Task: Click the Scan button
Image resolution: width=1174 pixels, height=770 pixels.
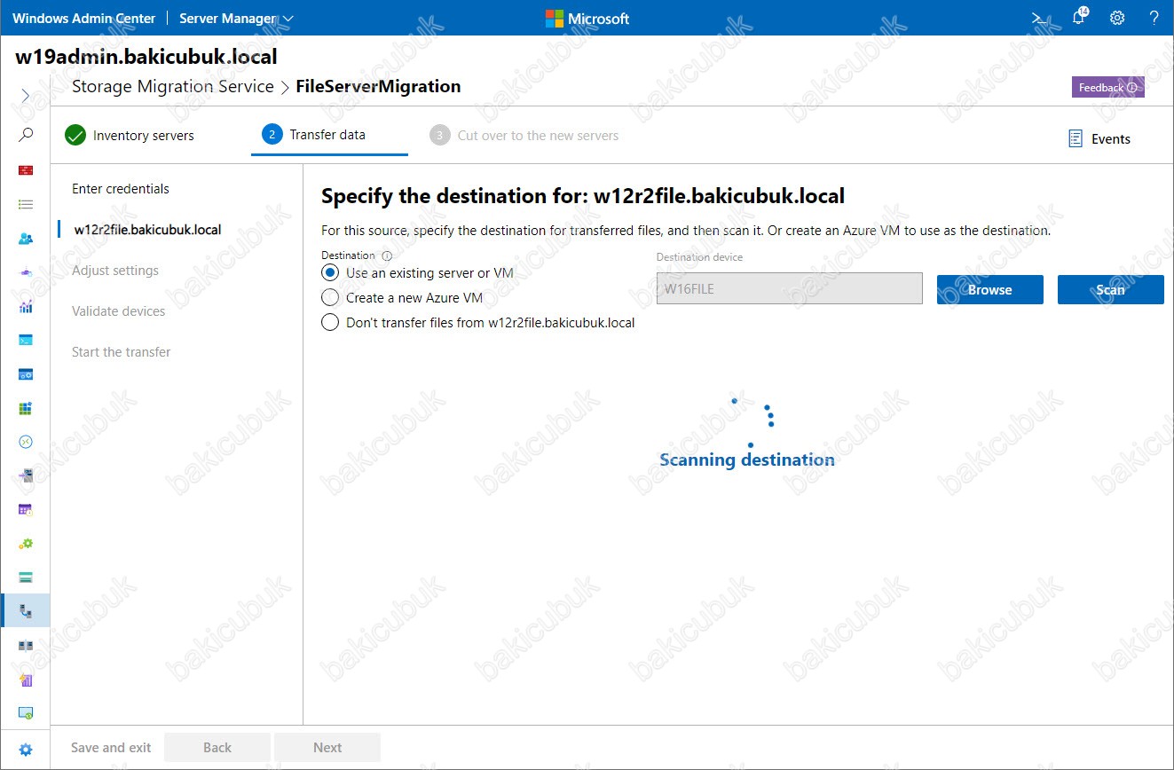Action: click(1111, 289)
